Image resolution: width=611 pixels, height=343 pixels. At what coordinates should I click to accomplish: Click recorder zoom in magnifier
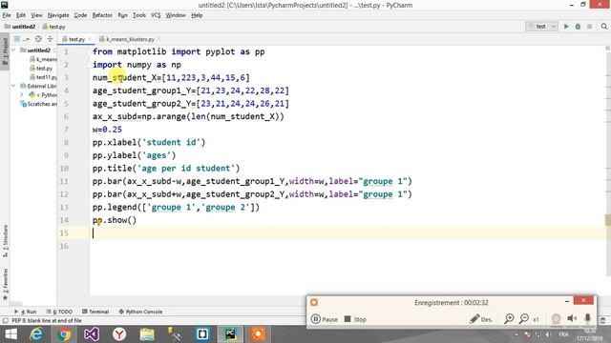coord(509,319)
